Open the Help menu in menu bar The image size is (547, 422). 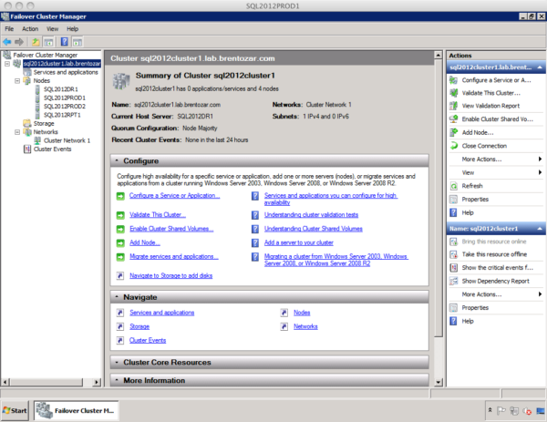(x=73, y=29)
